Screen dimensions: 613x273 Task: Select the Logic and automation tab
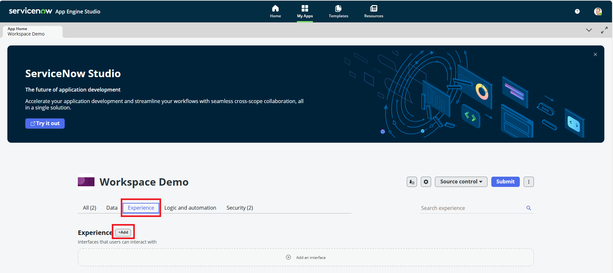(190, 208)
